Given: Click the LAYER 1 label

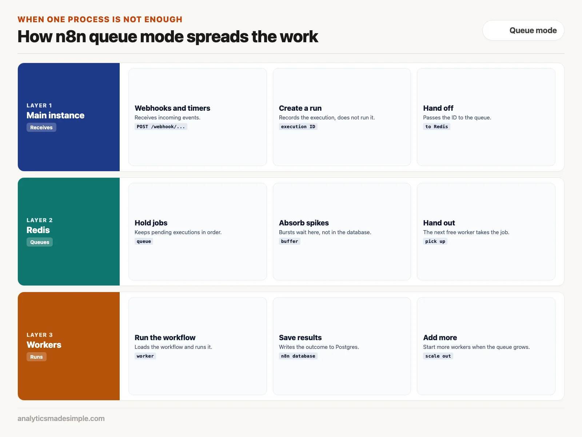Looking at the screenshot, I should coord(39,106).
